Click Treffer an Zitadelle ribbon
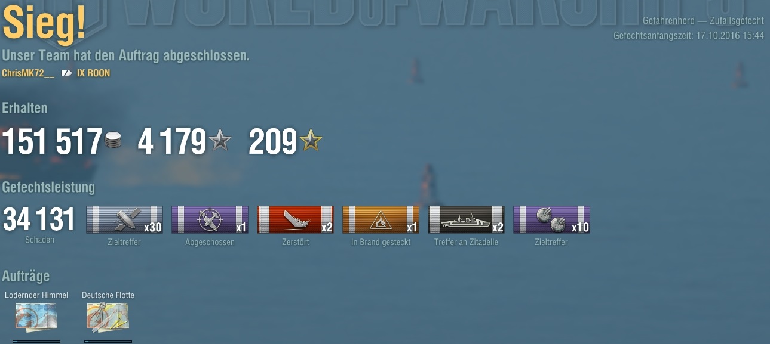This screenshot has height=344, width=770. [x=467, y=219]
